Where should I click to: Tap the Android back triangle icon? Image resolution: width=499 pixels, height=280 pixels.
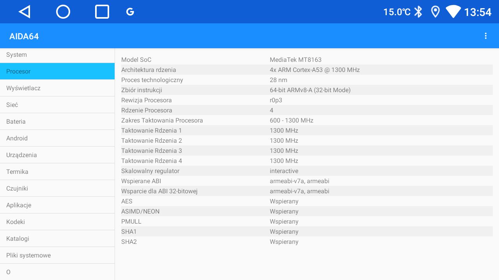25,12
